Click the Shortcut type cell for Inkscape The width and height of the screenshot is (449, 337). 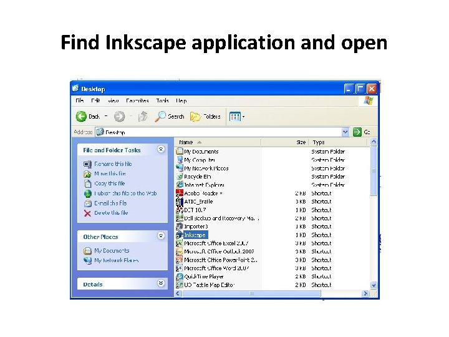(x=321, y=235)
